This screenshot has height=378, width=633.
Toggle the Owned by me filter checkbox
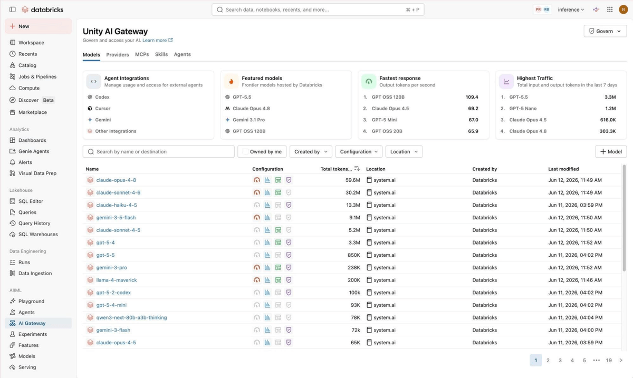(246, 152)
